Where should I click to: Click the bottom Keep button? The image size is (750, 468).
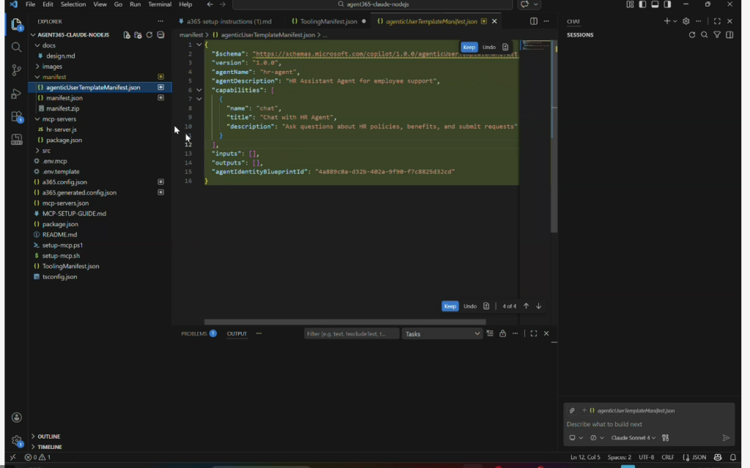[450, 306]
